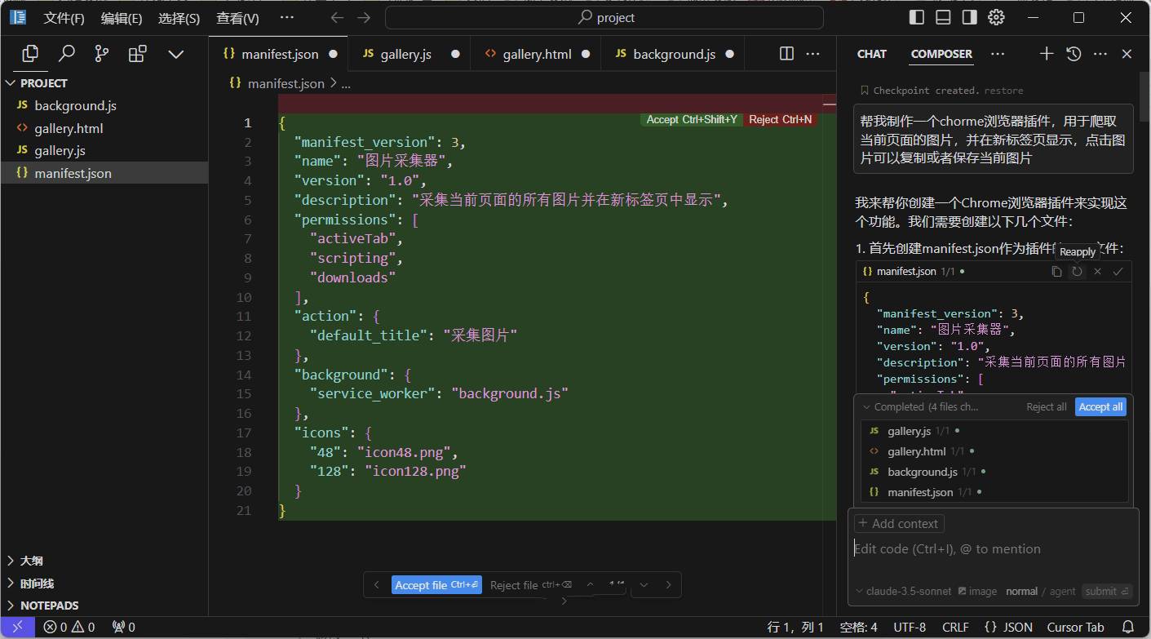
Task: Open the Extensions view icon
Action: [138, 54]
